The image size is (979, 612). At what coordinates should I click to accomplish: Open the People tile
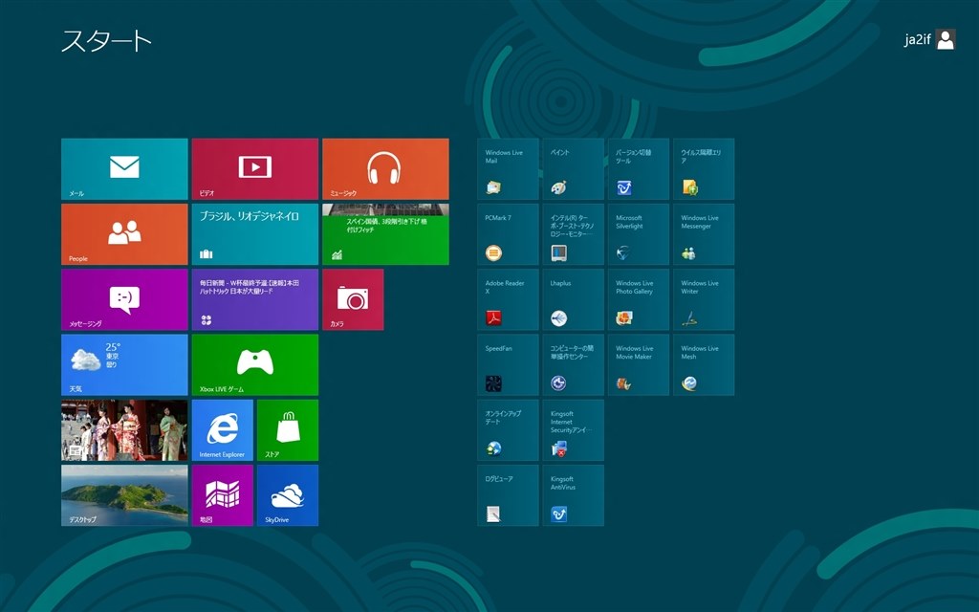[x=124, y=234]
